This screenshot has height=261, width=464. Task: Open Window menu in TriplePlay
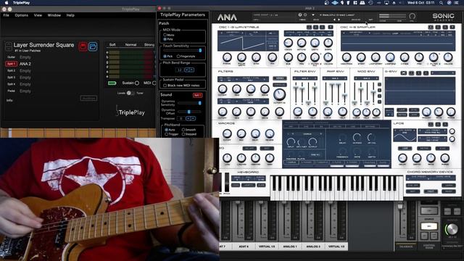[x=54, y=15]
